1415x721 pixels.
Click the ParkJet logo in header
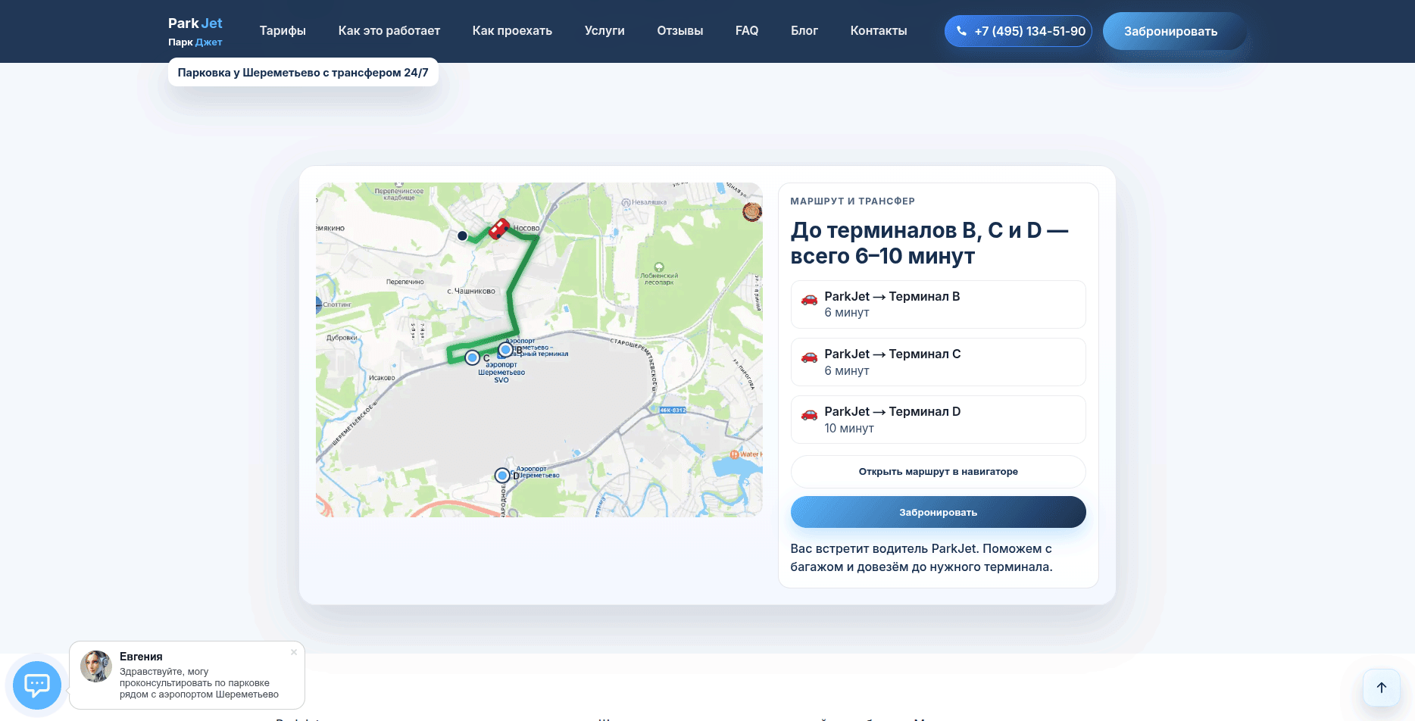[195, 31]
